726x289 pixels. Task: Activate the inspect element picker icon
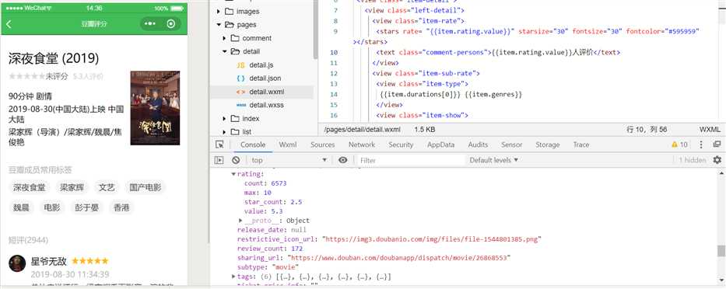click(219, 144)
